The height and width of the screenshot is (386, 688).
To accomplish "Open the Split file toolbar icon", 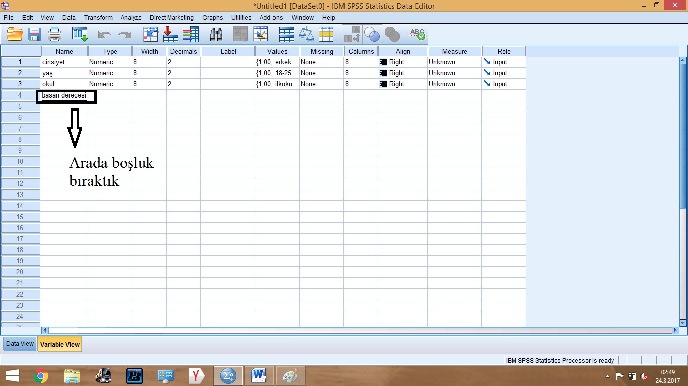I will tap(286, 34).
